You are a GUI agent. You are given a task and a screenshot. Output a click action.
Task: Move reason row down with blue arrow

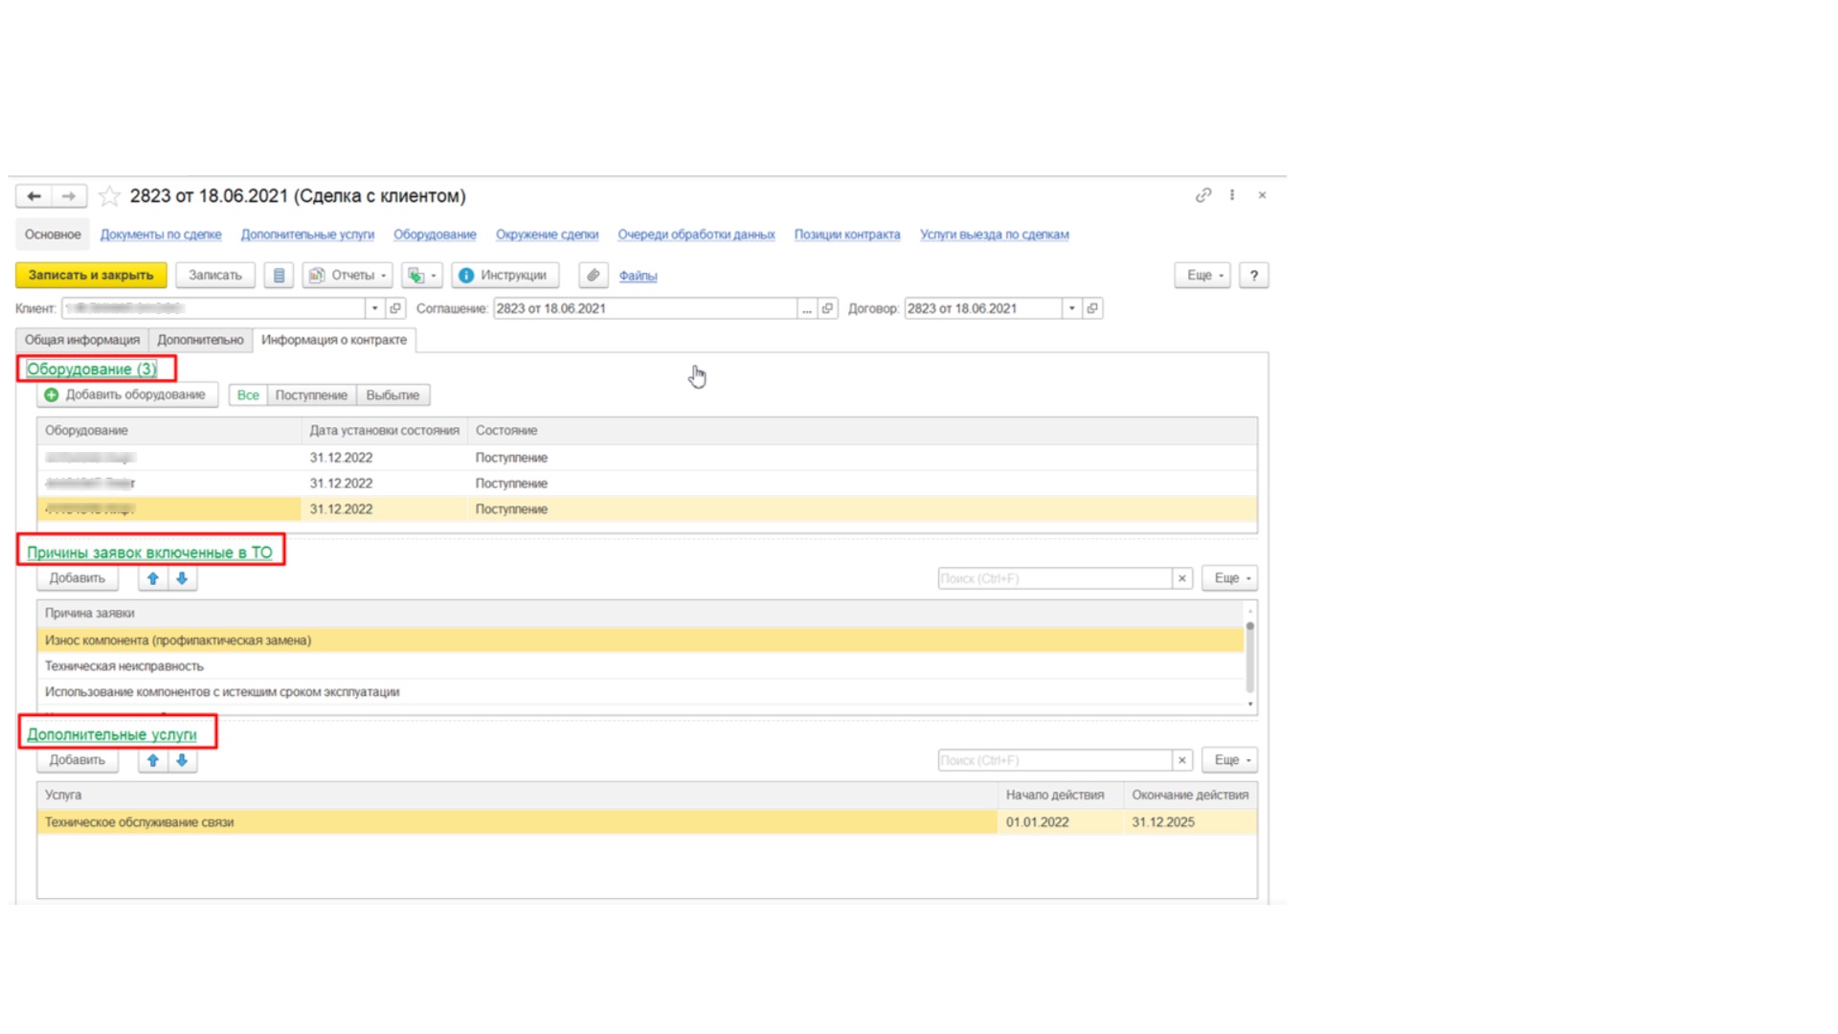tap(182, 578)
